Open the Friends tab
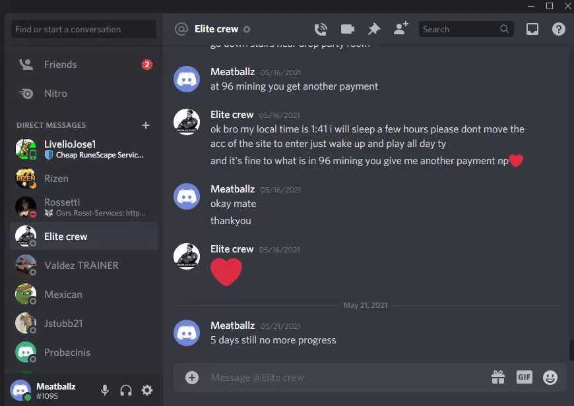574x406 pixels. [84, 65]
